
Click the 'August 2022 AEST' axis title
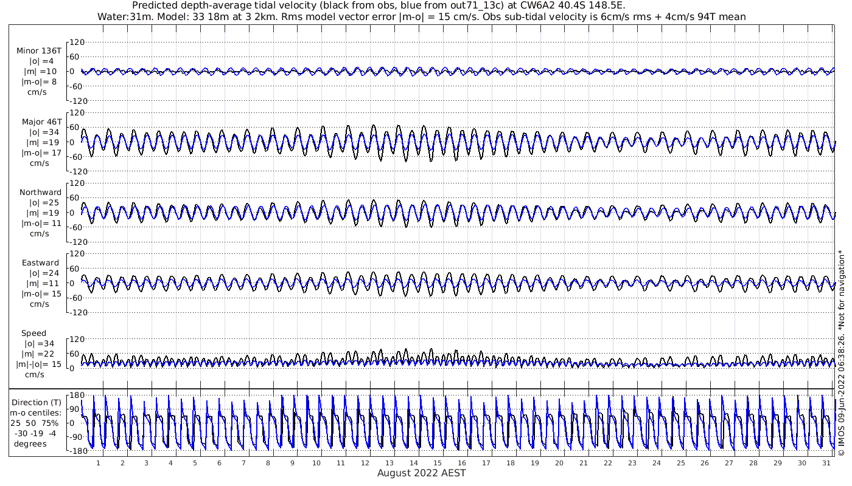pos(421,473)
